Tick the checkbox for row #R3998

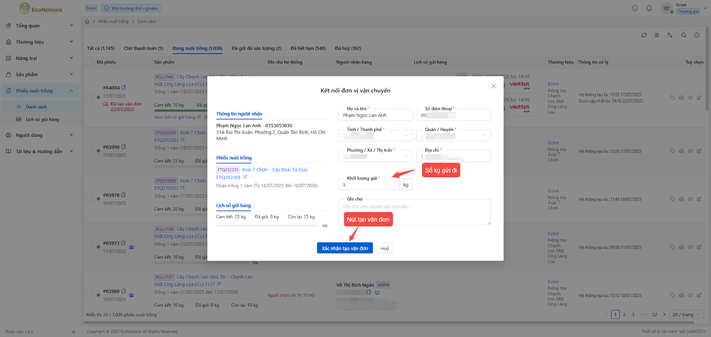pyautogui.click(x=89, y=151)
